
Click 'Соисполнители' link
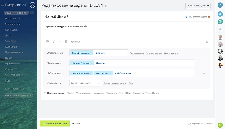tap(154, 53)
